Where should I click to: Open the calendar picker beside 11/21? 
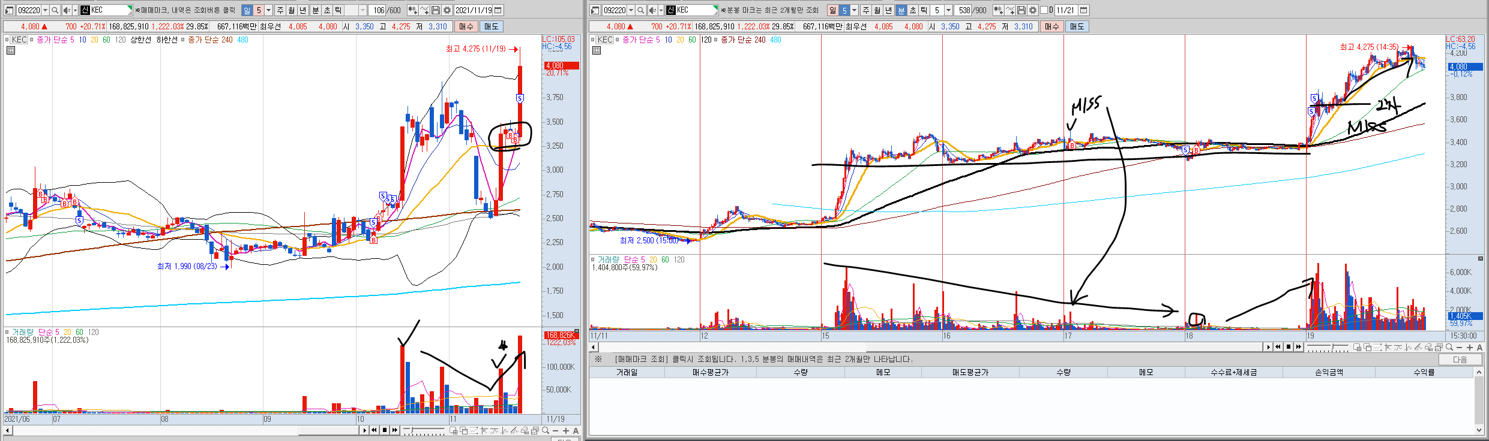(1083, 10)
